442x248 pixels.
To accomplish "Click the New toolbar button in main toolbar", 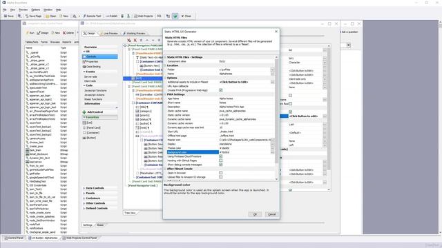I will (64, 16).
